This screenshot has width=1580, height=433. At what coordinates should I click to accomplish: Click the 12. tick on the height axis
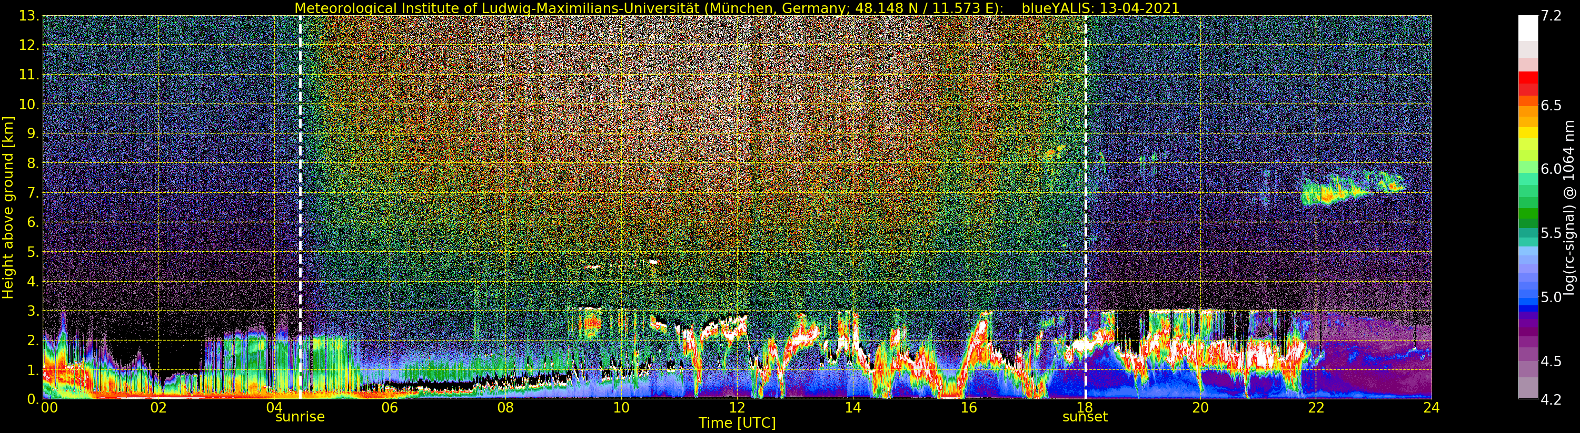tap(29, 45)
